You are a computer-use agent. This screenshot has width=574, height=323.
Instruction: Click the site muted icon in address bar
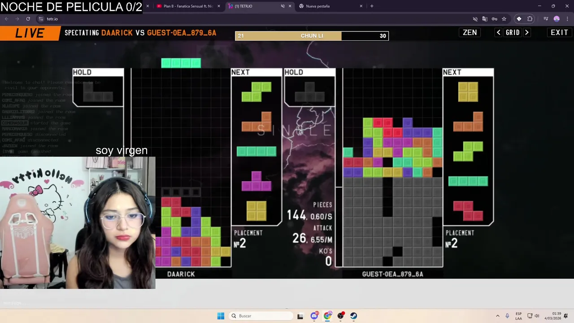(475, 19)
